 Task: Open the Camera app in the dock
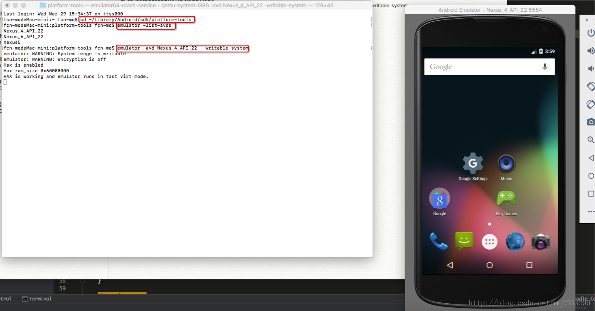pos(541,242)
